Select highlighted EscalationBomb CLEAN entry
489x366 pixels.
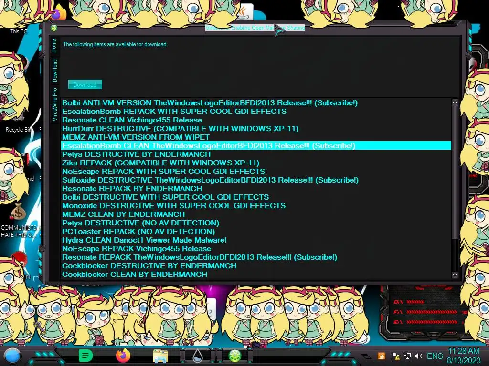256,146
